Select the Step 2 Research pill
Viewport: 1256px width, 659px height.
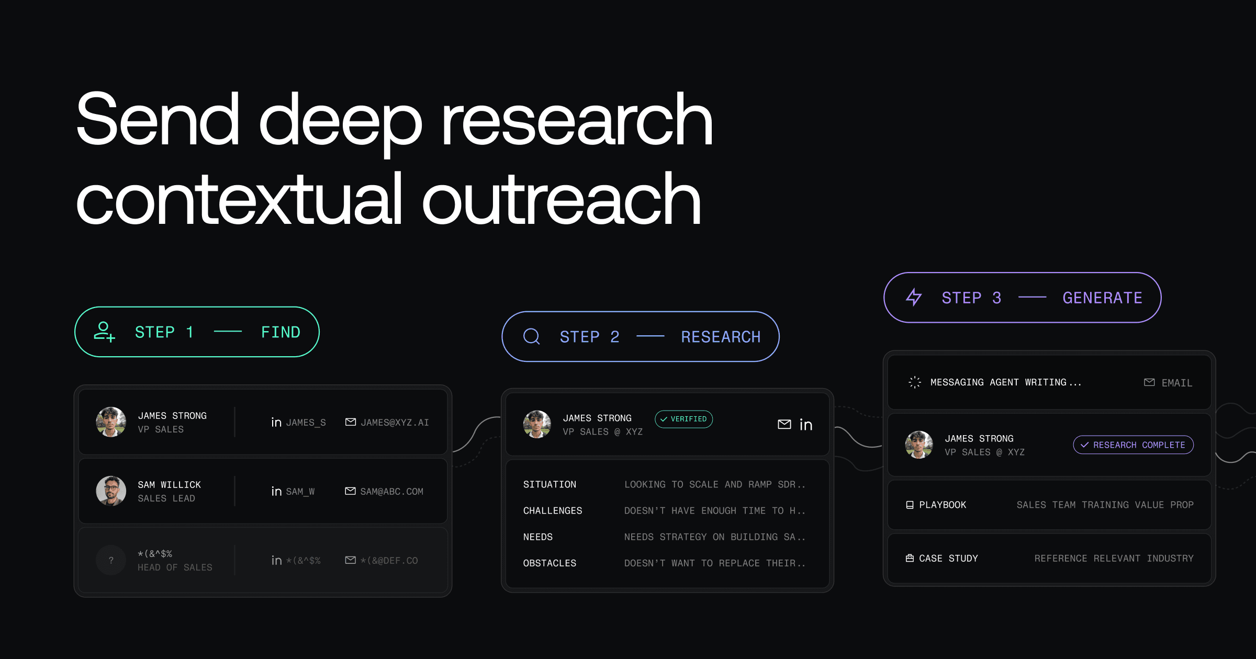point(640,336)
